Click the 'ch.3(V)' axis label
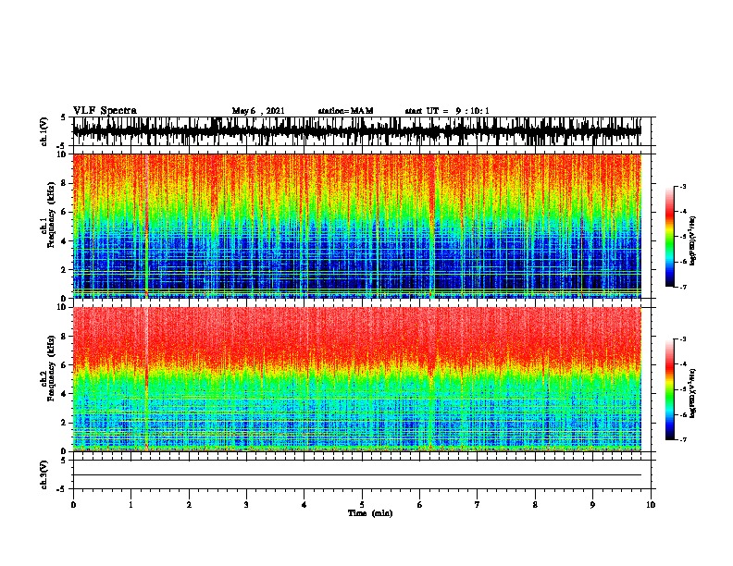This screenshot has width=733, height=566. tap(44, 474)
